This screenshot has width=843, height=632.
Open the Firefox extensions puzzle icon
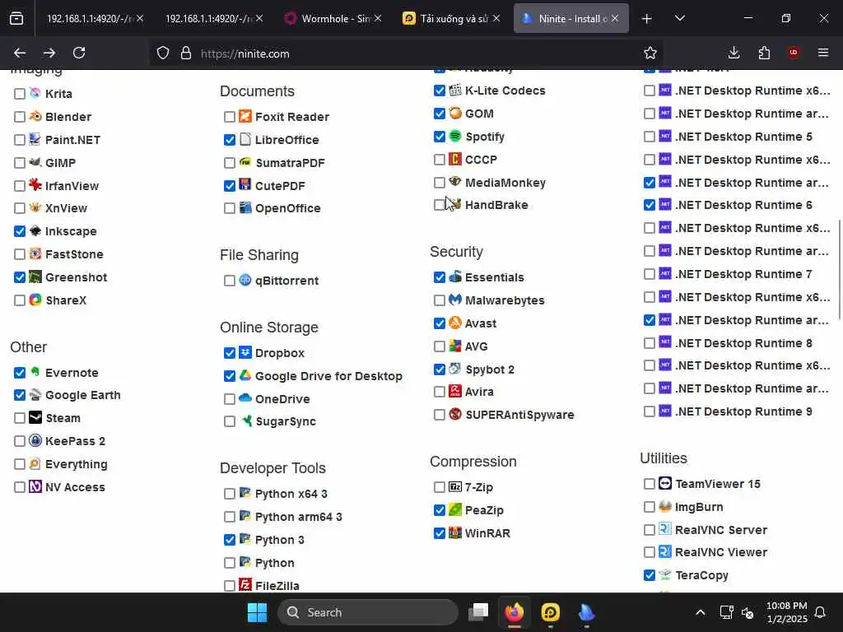[764, 53]
